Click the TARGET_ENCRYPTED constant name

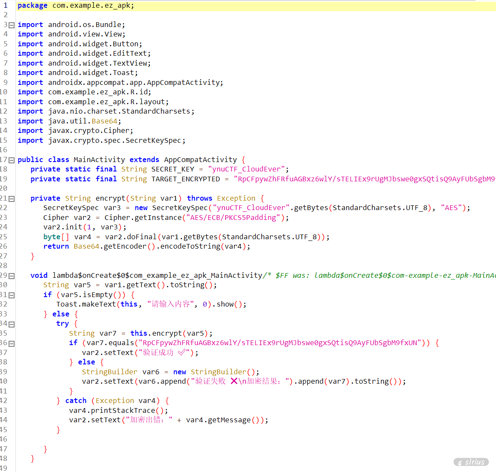point(185,179)
